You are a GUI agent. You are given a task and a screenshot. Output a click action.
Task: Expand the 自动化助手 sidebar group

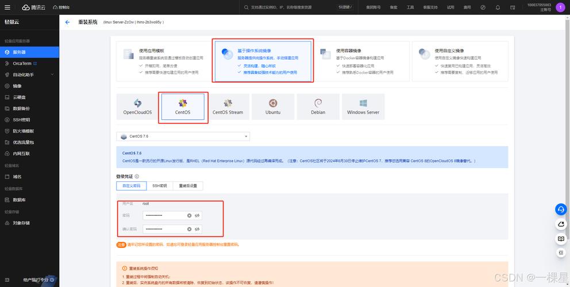(x=29, y=75)
